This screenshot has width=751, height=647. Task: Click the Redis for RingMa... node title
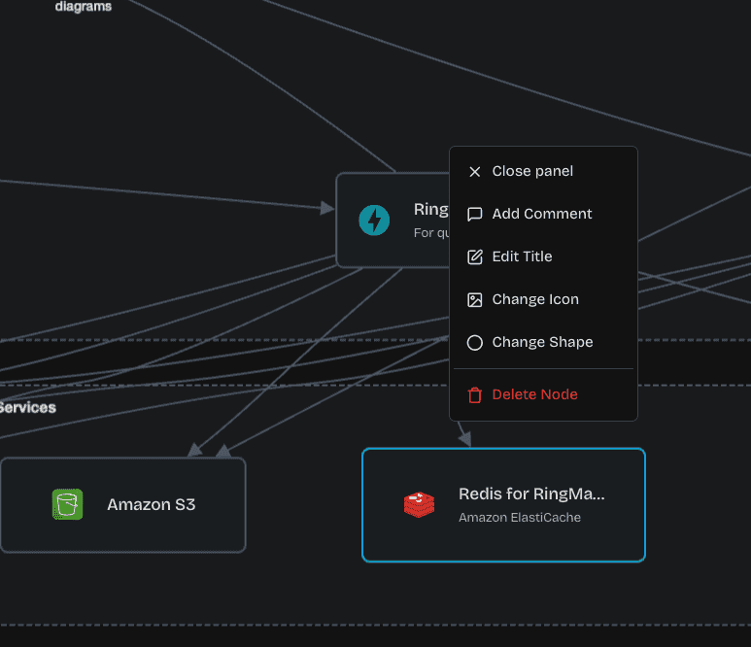pos(531,494)
